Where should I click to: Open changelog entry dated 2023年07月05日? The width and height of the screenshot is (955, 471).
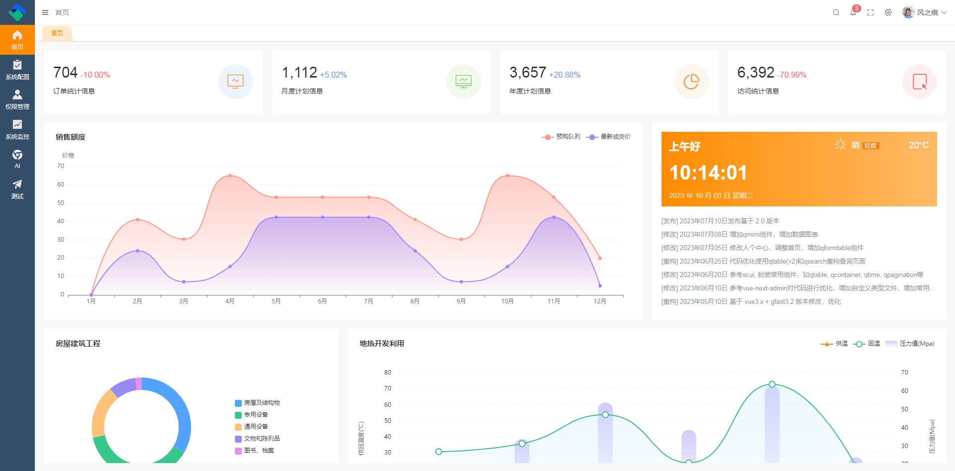[763, 248]
